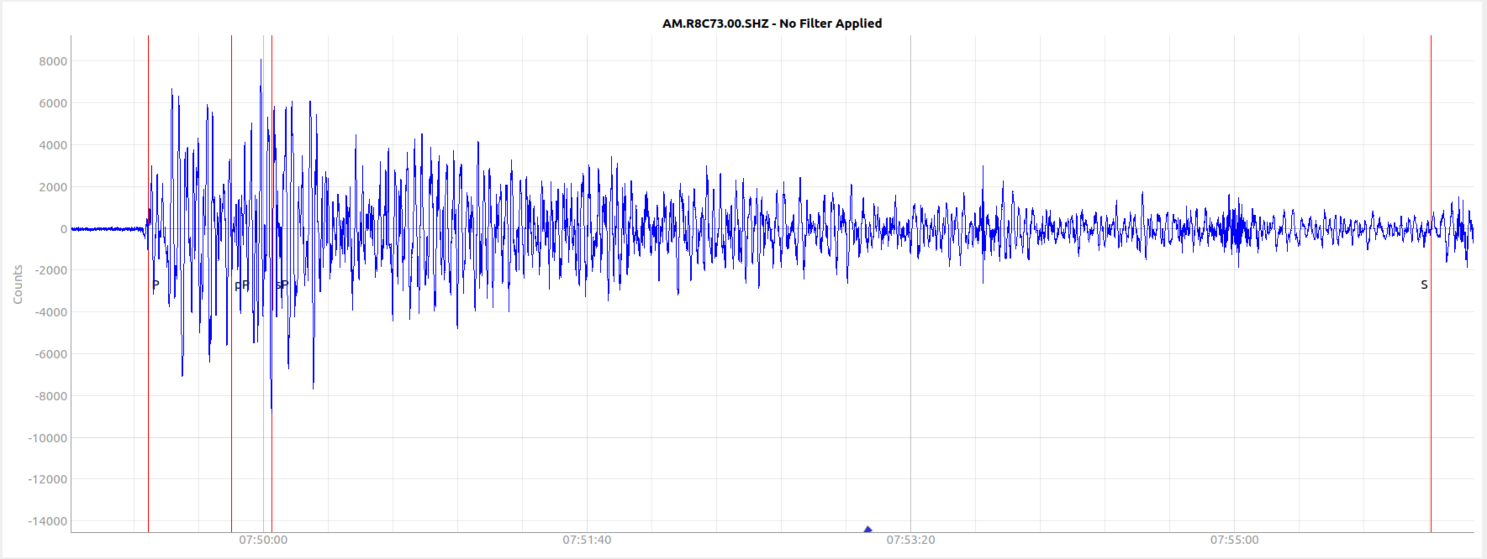Click the 4000 y-axis tick label

pos(53,146)
